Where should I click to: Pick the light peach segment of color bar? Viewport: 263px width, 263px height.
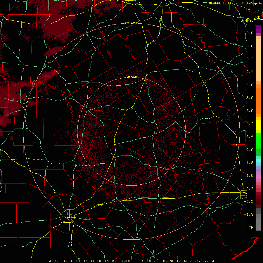(258, 60)
